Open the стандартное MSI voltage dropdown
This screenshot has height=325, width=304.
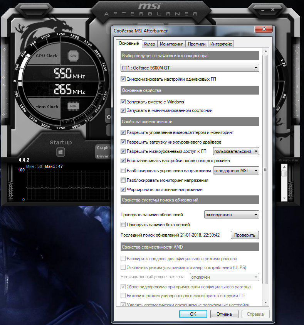tap(236, 171)
